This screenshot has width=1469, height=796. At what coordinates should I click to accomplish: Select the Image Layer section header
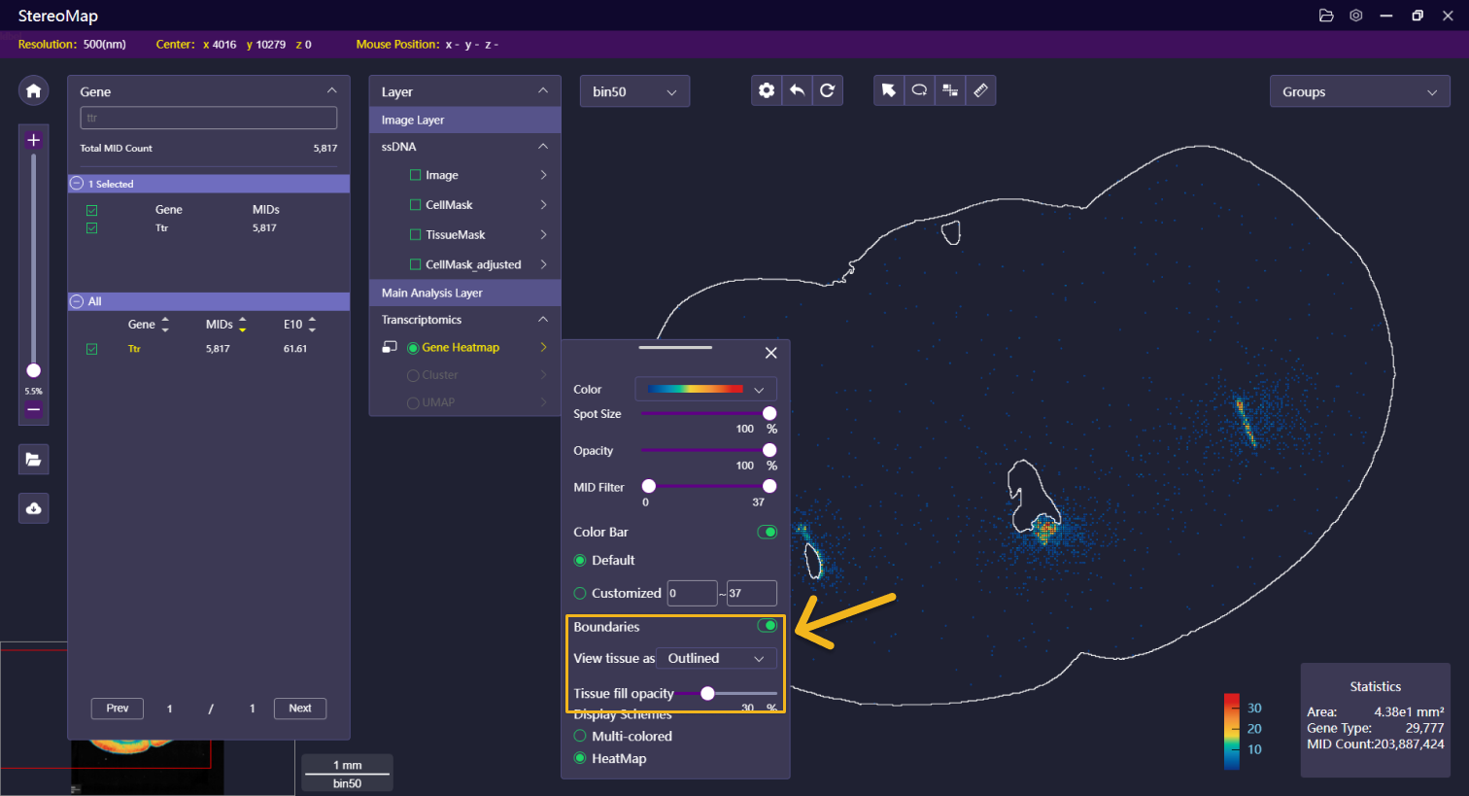point(464,120)
